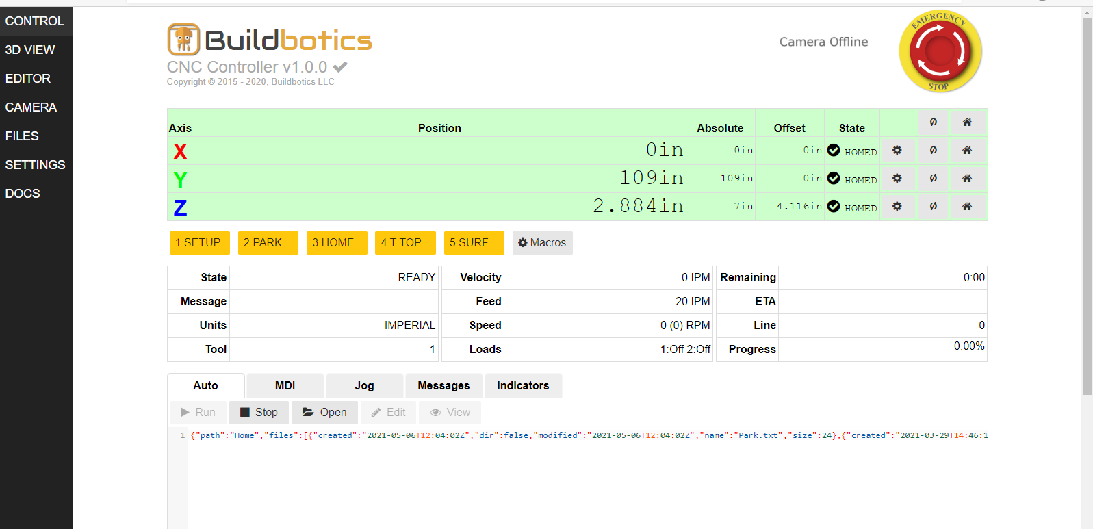Zero the Z axis offset
The image size is (1093, 529).
pyautogui.click(x=933, y=207)
